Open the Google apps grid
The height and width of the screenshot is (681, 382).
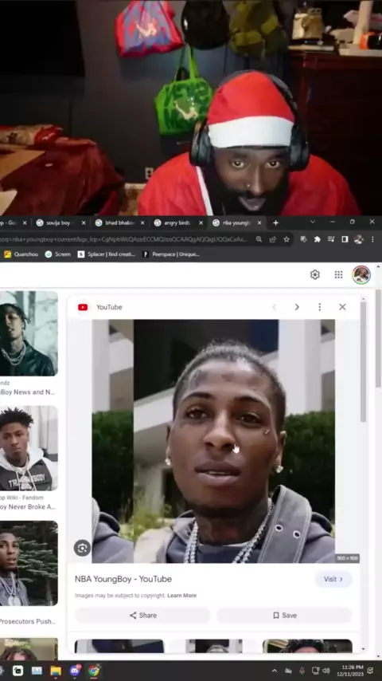pos(339,274)
